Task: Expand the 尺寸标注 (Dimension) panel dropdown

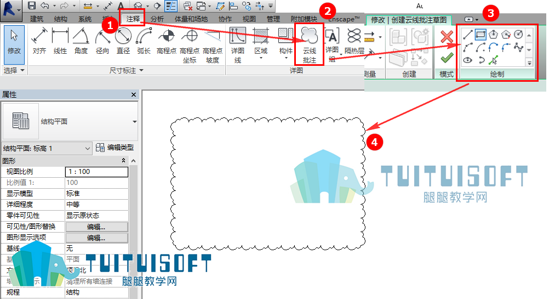Action: [x=141, y=70]
